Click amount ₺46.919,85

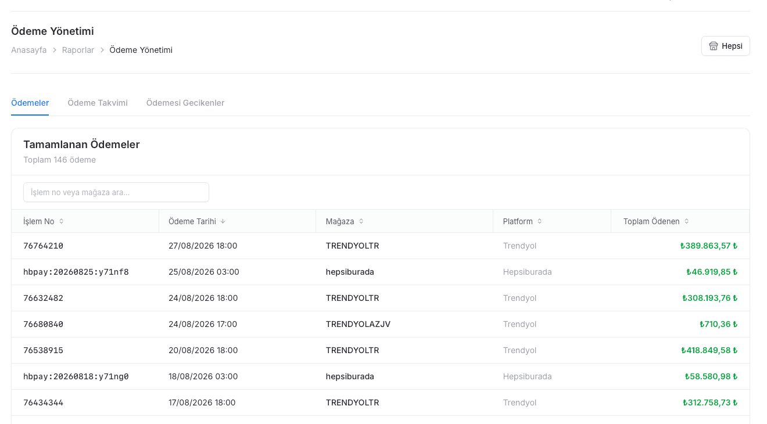click(x=712, y=272)
